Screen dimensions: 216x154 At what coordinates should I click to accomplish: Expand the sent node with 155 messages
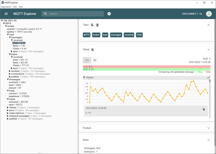[x=12, y=51]
